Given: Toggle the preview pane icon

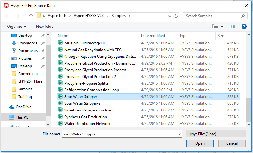Looking at the screenshot, I should tap(232, 27).
